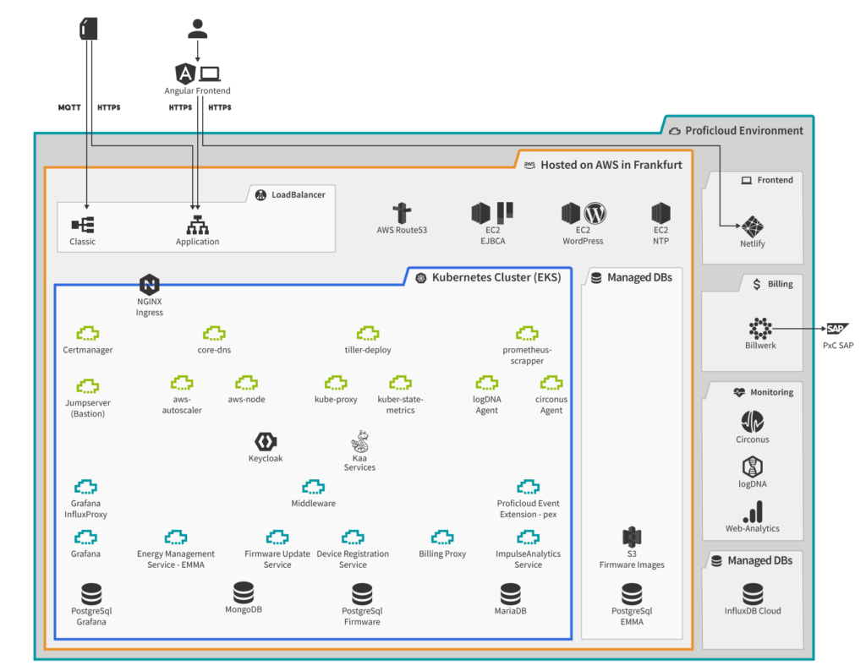Select the Grafana InfluxProxy service icon
This screenshot has height=671, width=866.
point(85,488)
